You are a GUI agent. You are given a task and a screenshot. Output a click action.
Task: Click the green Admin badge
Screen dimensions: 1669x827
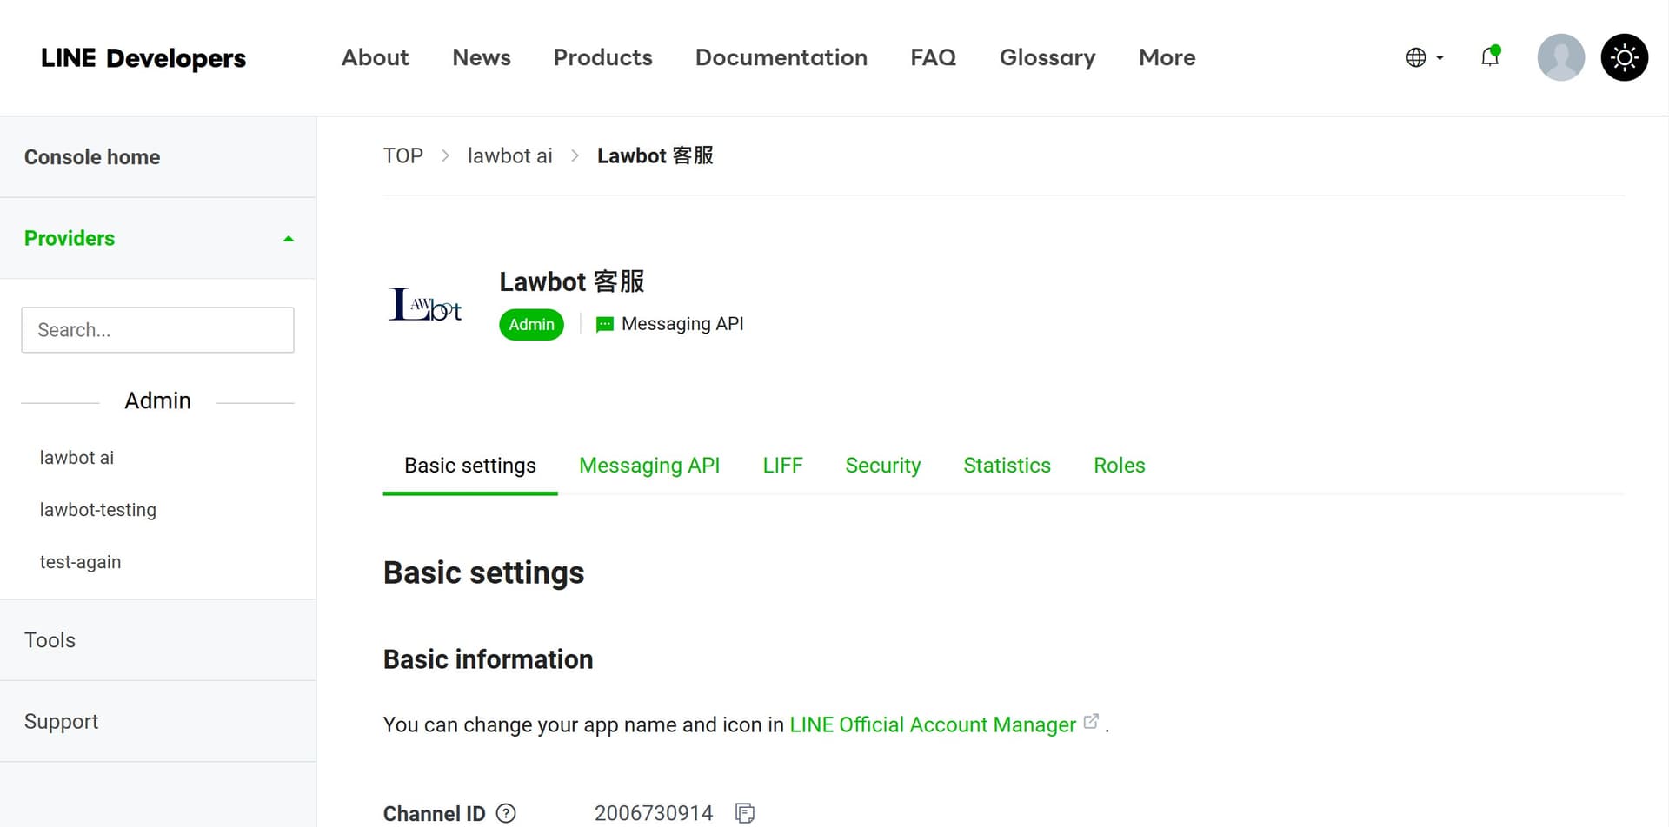(x=531, y=325)
